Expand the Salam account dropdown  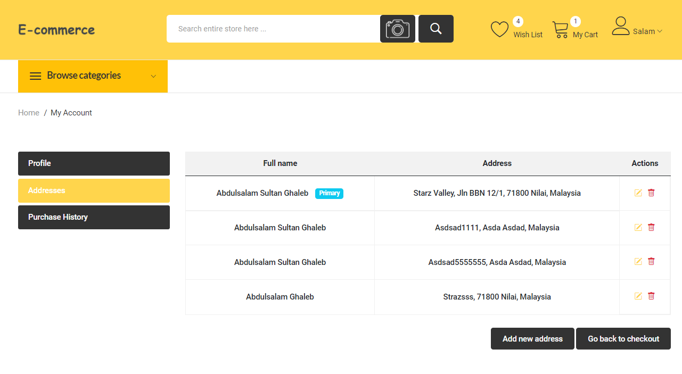click(x=659, y=31)
